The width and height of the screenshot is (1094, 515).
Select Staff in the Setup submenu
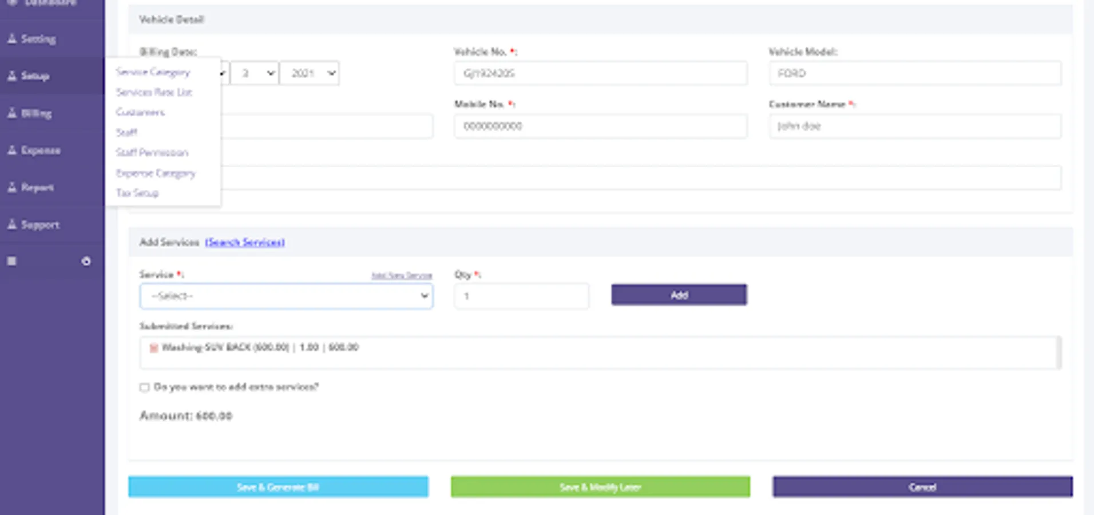126,132
